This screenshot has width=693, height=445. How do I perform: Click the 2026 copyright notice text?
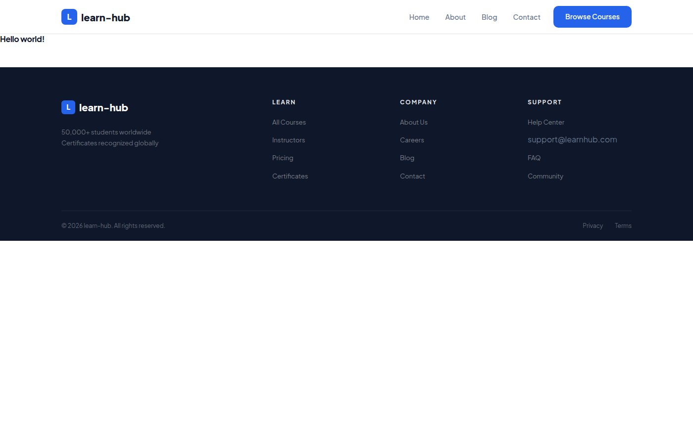point(113,225)
